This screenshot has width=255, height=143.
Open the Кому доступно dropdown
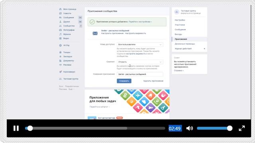pos(140,44)
